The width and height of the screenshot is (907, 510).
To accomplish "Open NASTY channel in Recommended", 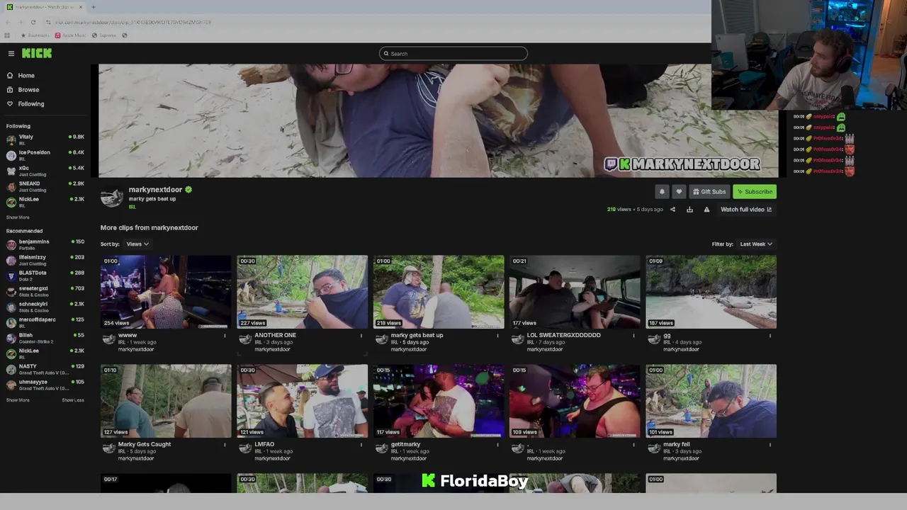I will [45, 369].
